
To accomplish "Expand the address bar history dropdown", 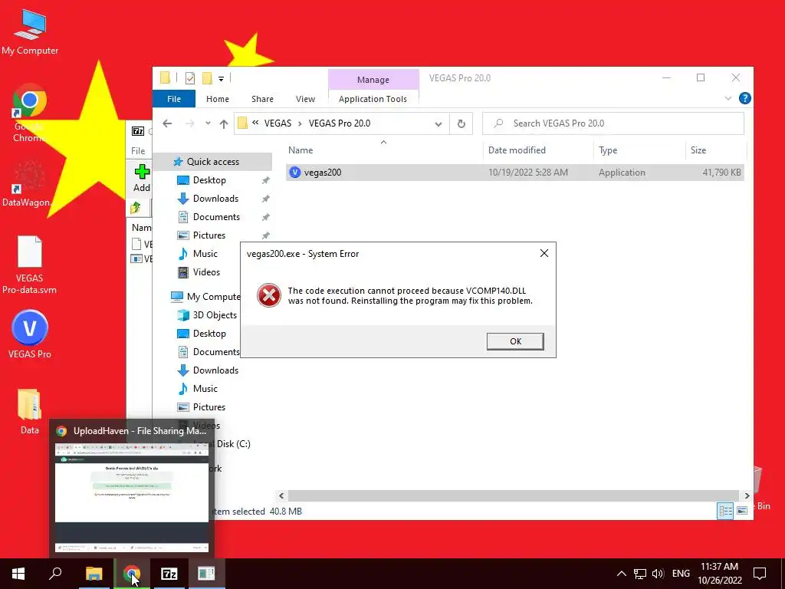I will 438,123.
